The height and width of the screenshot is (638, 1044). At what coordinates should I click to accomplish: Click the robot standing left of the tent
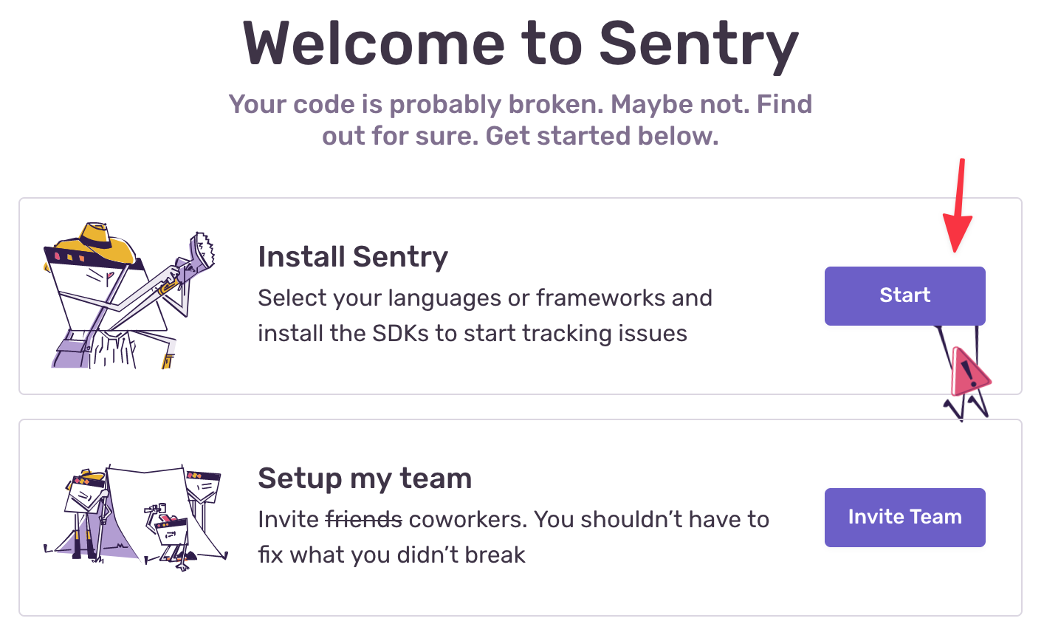(85, 511)
